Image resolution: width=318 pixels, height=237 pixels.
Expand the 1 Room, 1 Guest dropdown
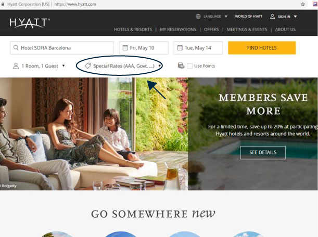(x=39, y=66)
